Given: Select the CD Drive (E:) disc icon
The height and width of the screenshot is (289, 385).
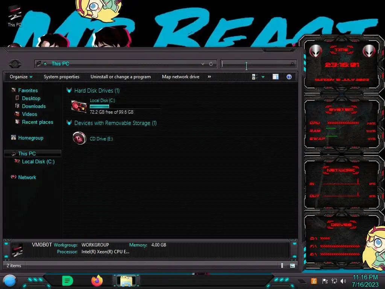Looking at the screenshot, I should point(80,138).
